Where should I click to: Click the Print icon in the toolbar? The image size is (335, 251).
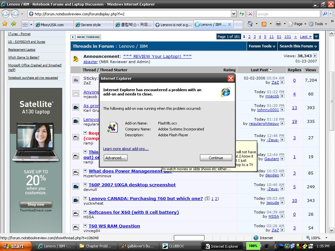pyautogui.click(x=278, y=24)
